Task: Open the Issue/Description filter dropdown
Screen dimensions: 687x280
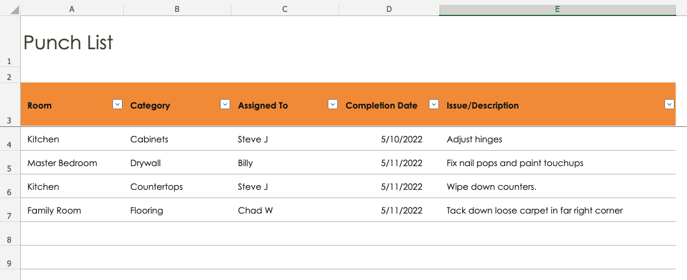Action: 670,104
